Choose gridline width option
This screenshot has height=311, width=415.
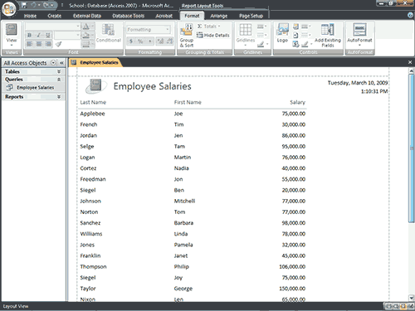pos(261,27)
